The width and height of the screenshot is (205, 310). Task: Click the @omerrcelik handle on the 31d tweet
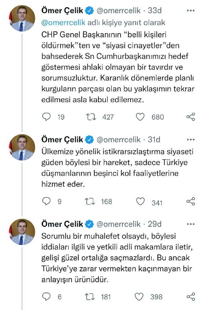pyautogui.click(x=119, y=139)
